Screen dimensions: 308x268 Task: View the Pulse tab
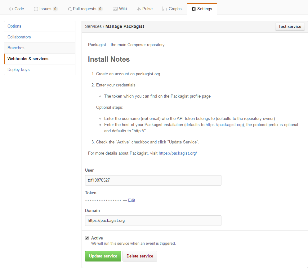click(x=145, y=9)
